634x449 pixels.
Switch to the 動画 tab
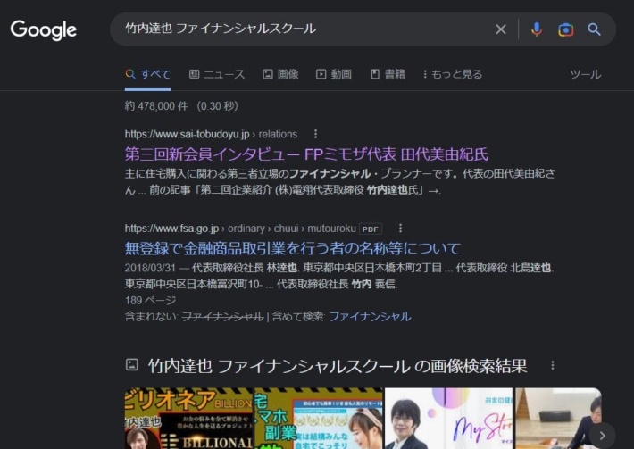(334, 74)
